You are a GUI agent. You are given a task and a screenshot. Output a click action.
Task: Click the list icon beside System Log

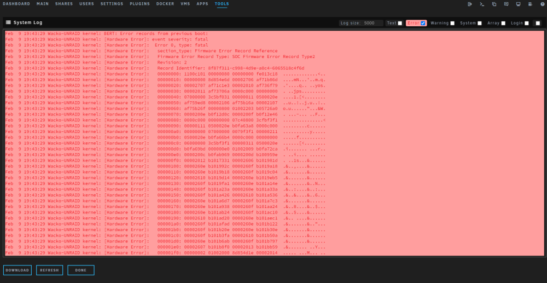[x=8, y=22]
